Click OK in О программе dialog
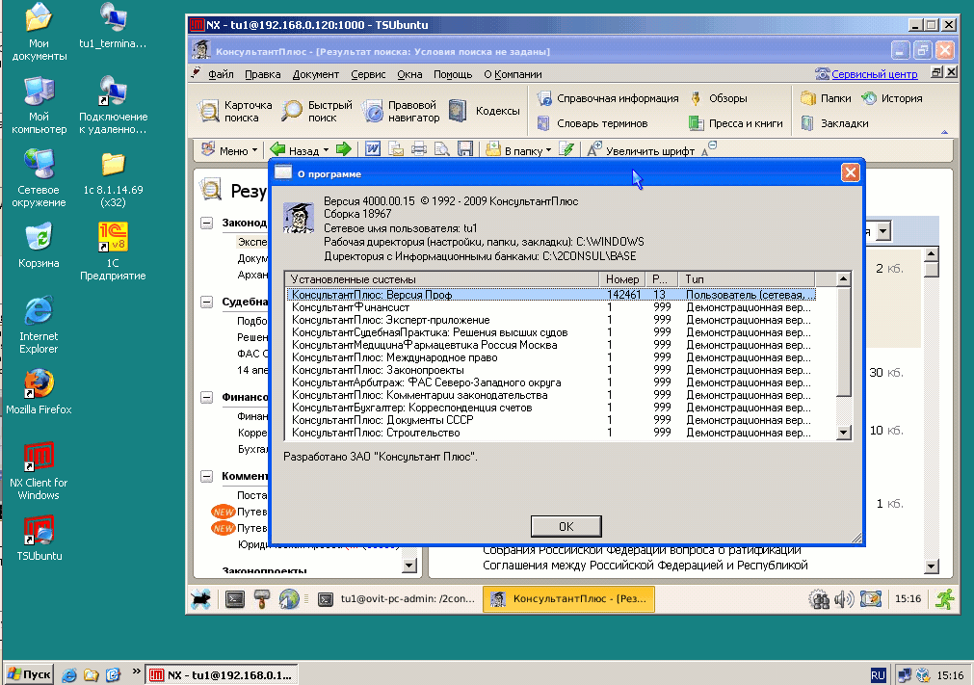 pos(566,527)
